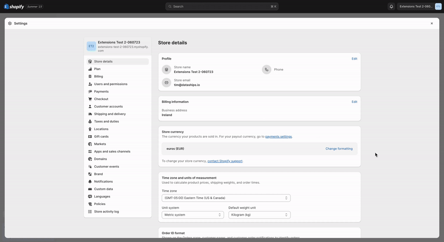The image size is (444, 242).
Task: Click the store name shop icon in Profile
Action: coord(166,70)
